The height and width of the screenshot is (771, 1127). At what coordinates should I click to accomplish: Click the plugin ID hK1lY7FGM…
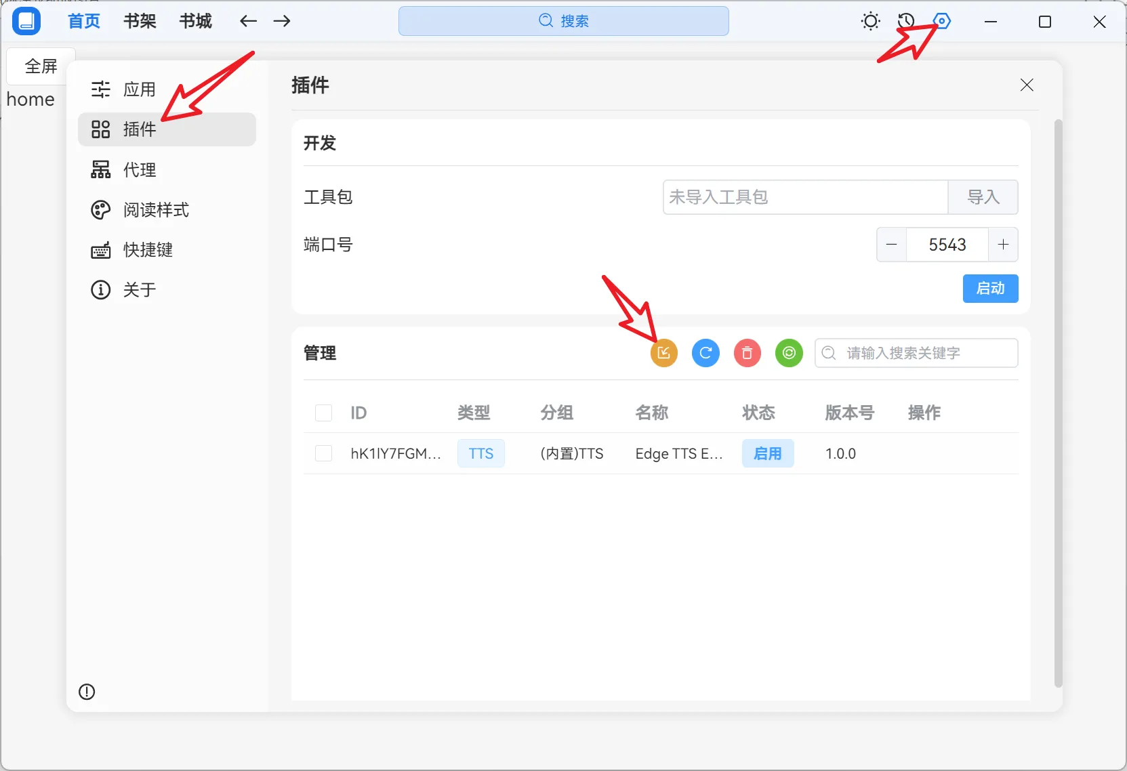click(x=396, y=453)
